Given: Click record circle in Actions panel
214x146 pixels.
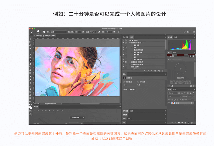Looking at the screenshot, I should click(x=148, y=71).
